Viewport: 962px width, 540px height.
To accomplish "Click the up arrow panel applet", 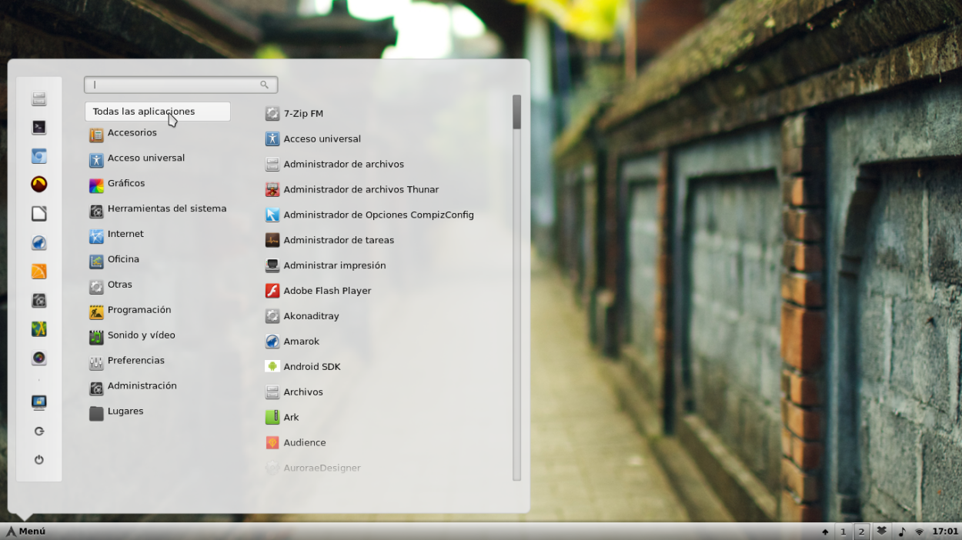I will tap(825, 532).
